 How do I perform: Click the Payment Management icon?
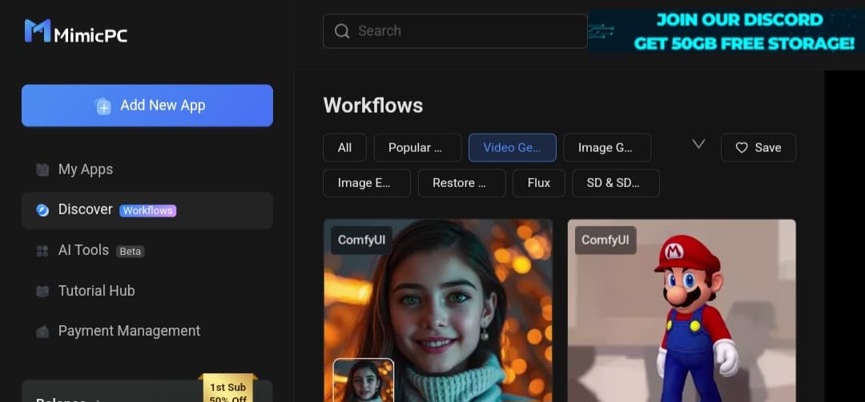42,331
